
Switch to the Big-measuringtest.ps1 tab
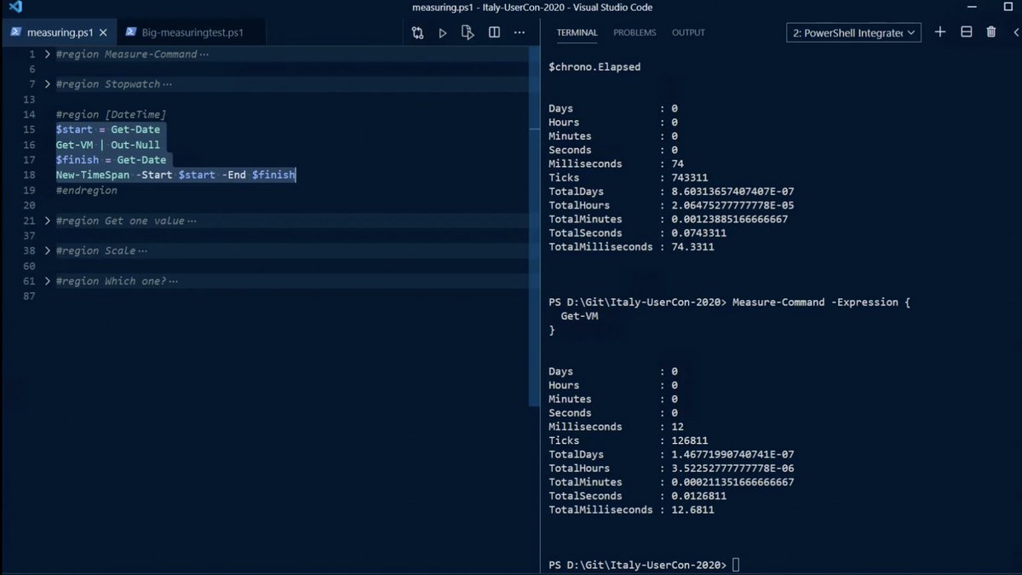coord(192,32)
